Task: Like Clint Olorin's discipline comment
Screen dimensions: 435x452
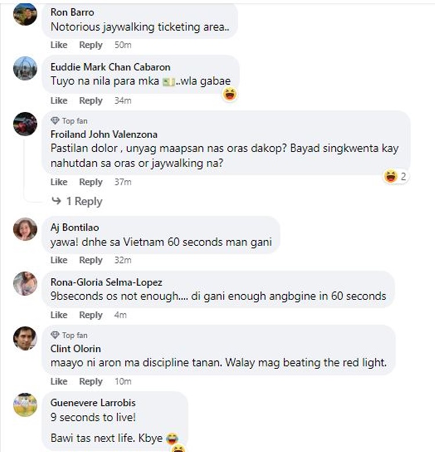Action: 59,381
